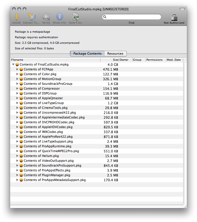Sort by the Group column header
This screenshot has width=197, height=222.
pyautogui.click(x=139, y=60)
